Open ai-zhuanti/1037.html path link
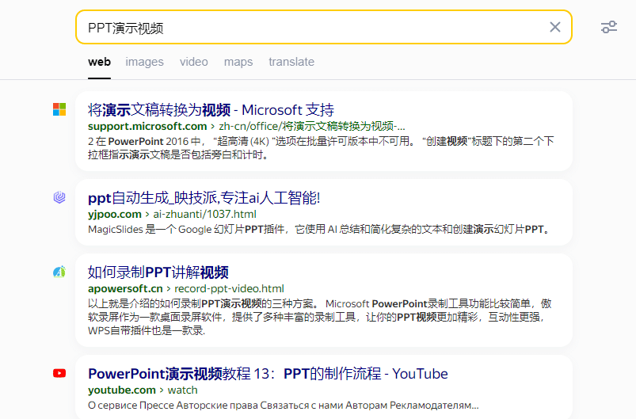The width and height of the screenshot is (636, 419). [205, 214]
